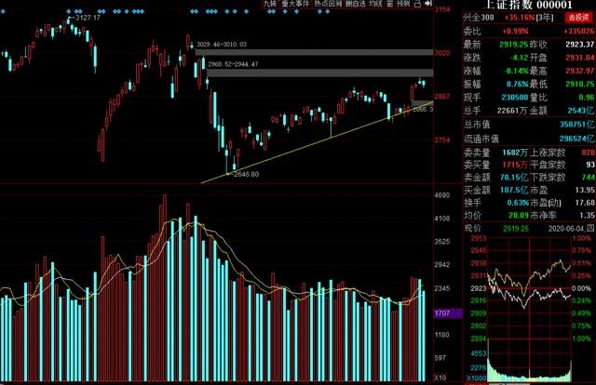
Task: Toggle the 均线 moving average display
Action: (x=375, y=4)
